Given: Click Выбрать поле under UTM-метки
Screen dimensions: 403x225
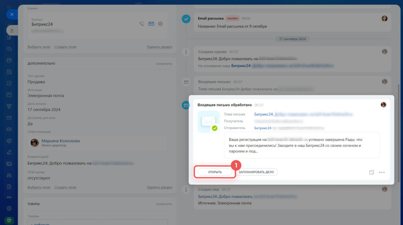Looking at the screenshot, I should [x=39, y=188].
